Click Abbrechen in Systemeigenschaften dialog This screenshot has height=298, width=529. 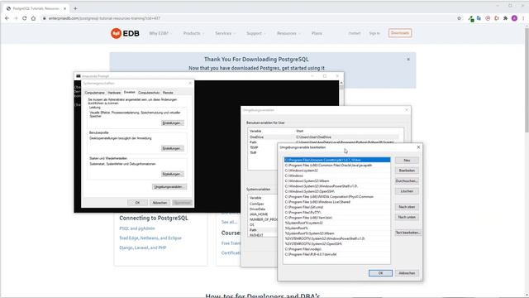160,202
